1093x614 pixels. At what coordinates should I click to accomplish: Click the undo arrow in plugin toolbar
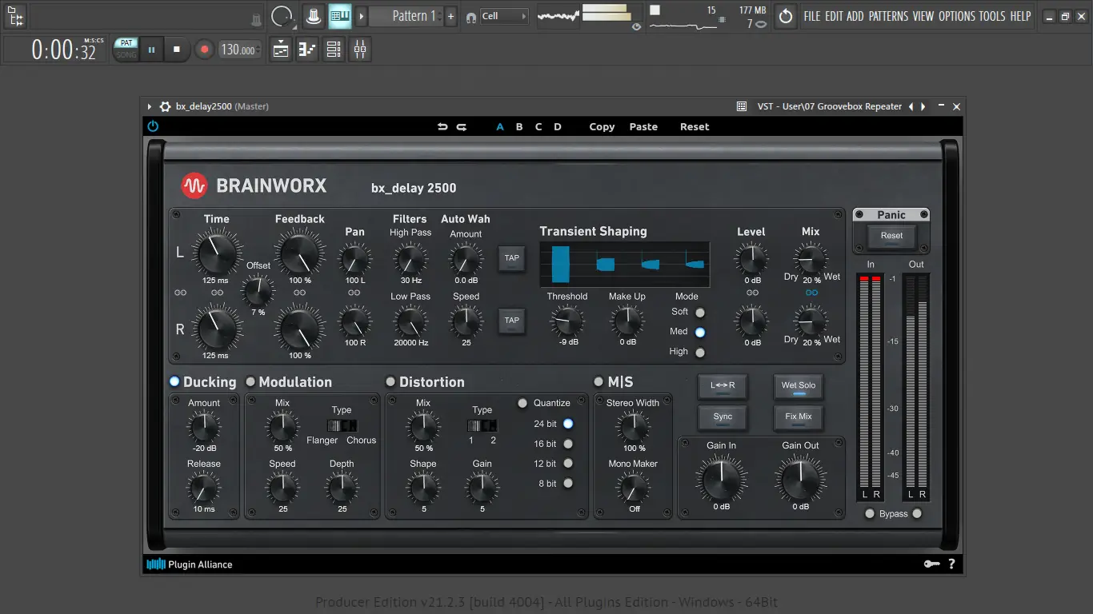[442, 126]
